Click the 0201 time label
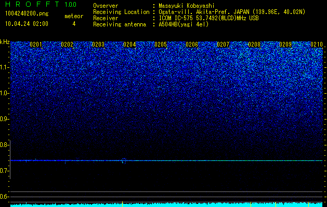The image size is (327, 207). (36, 45)
